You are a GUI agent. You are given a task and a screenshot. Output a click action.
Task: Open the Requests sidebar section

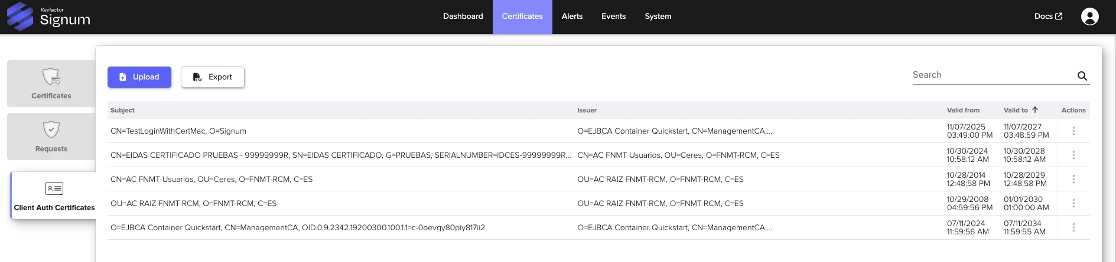pyautogui.click(x=51, y=137)
